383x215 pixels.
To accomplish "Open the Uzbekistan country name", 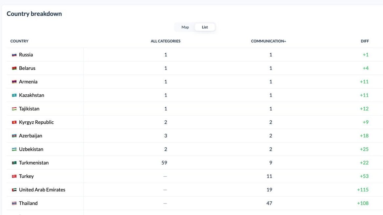I will point(31,149).
